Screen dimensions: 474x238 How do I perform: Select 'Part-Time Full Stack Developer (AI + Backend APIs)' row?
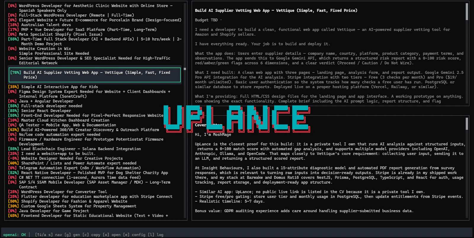(95, 41)
